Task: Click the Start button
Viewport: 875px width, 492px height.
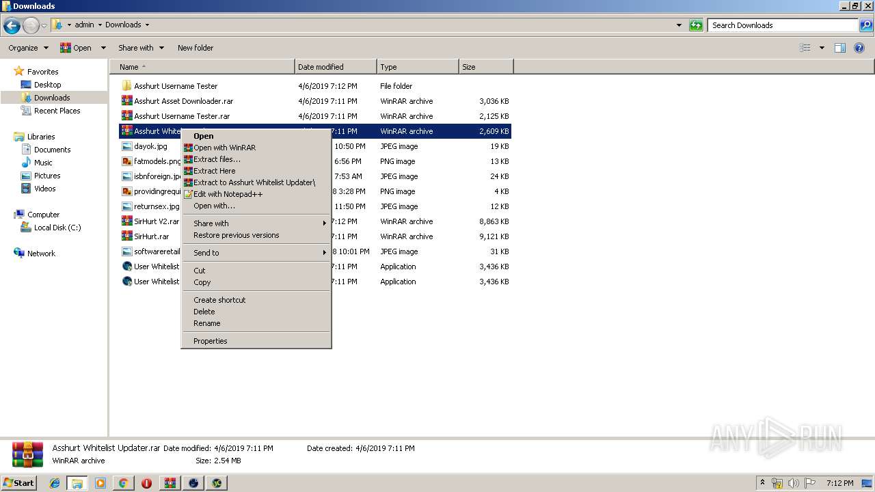Action: click(18, 483)
